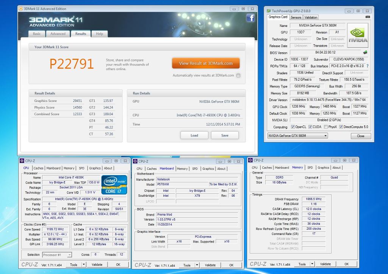The image size is (388, 274).
Task: Click the Intel Core i7 logo badge
Action: point(114,185)
